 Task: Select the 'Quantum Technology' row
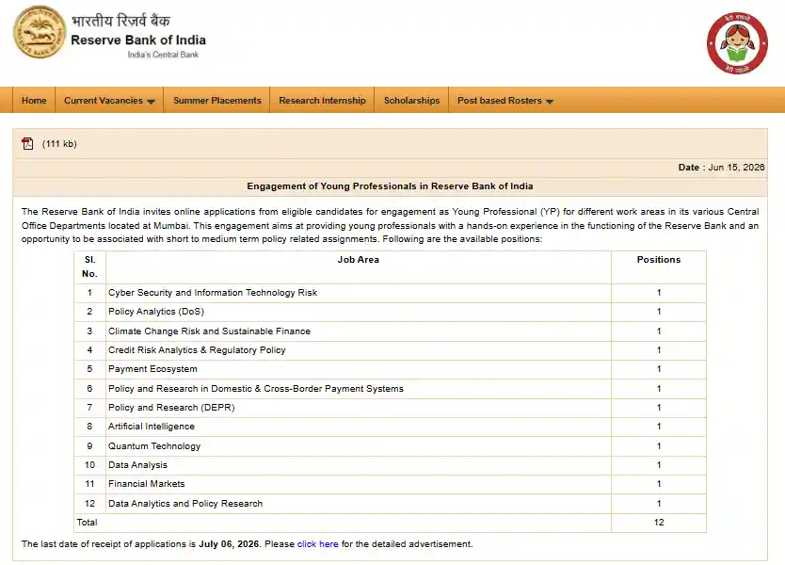[390, 446]
